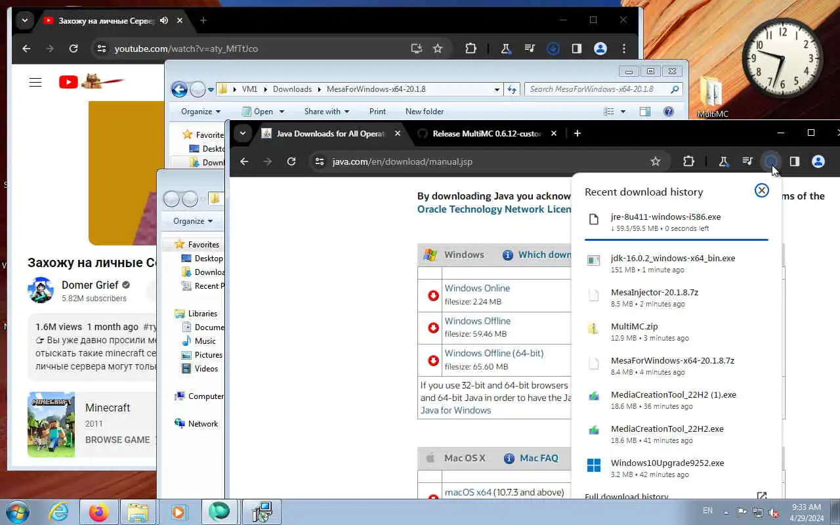The width and height of the screenshot is (840, 525).
Task: Click the Windows Offline download link
Action: click(x=477, y=321)
